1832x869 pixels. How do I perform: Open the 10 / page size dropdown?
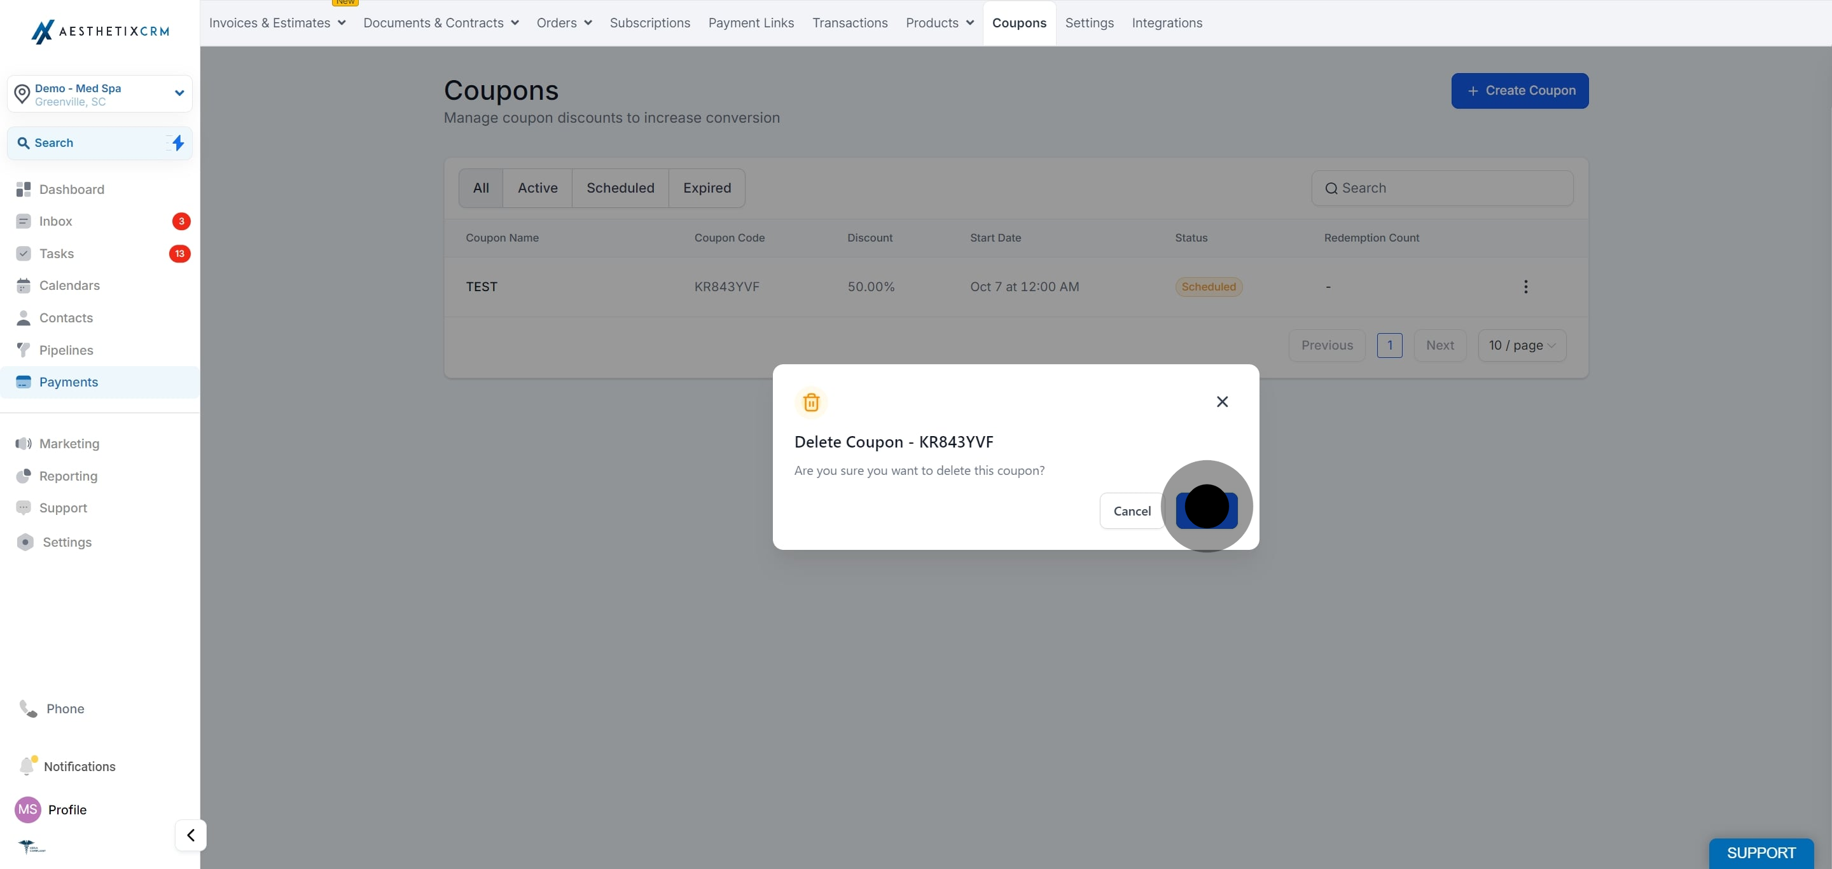click(1522, 345)
